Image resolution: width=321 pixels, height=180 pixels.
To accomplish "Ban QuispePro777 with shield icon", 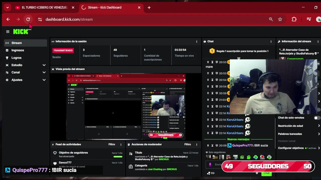I will (x=217, y=145).
